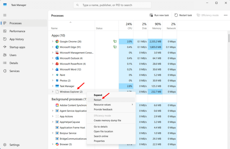Click the Browser (5) process icon
This screenshot has width=230, height=149.
tap(57, 144)
